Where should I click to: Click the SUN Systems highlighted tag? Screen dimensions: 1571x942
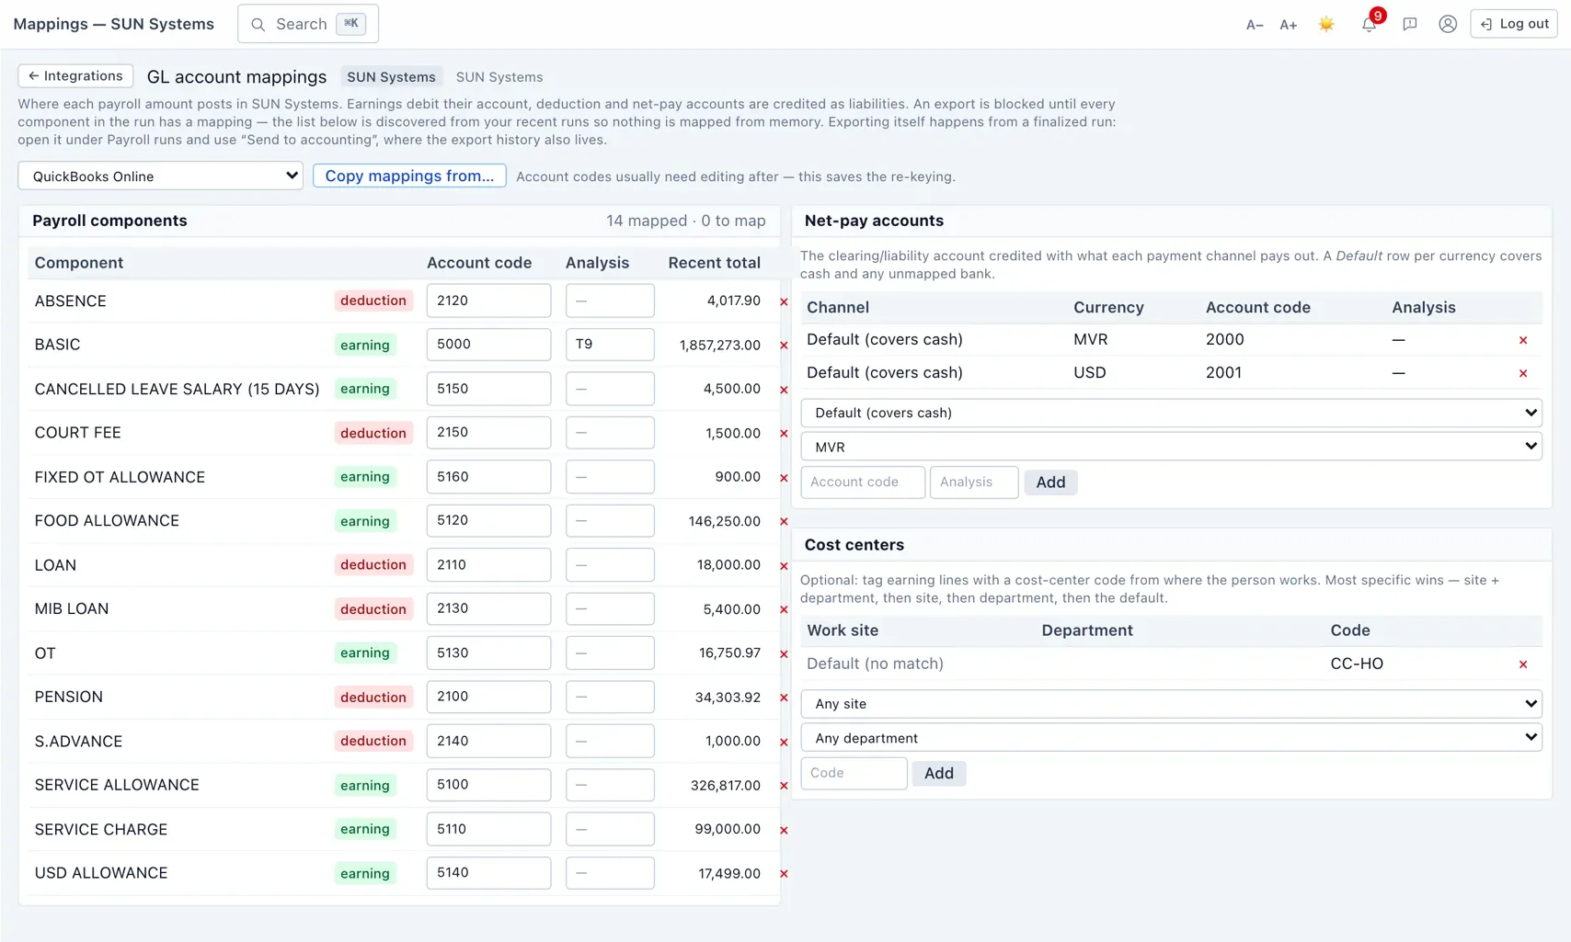[x=391, y=77]
